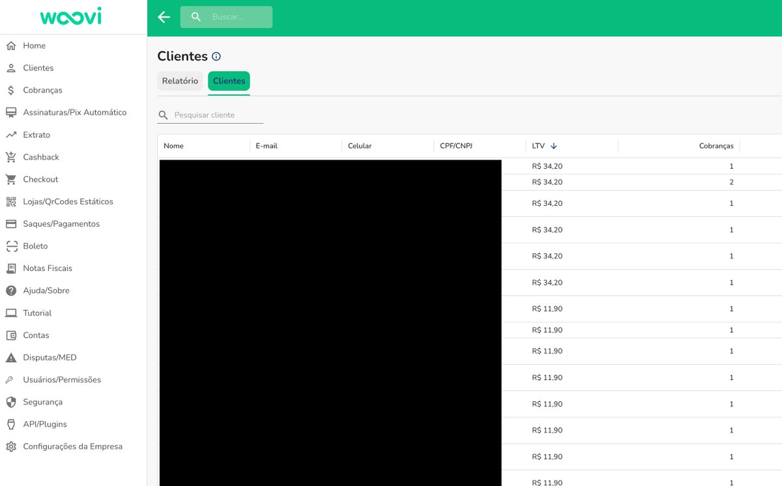The image size is (782, 486).
Task: Click the Notas Fiscais receipt icon
Action: click(11, 268)
